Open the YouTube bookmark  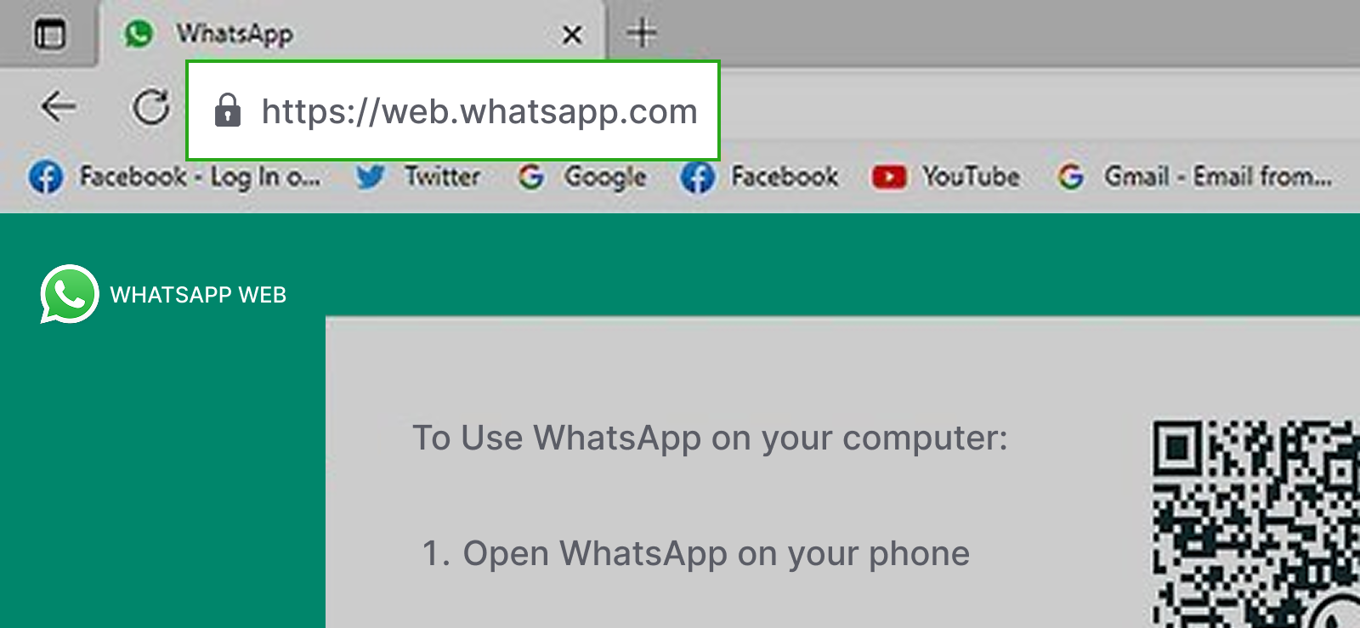tap(946, 177)
